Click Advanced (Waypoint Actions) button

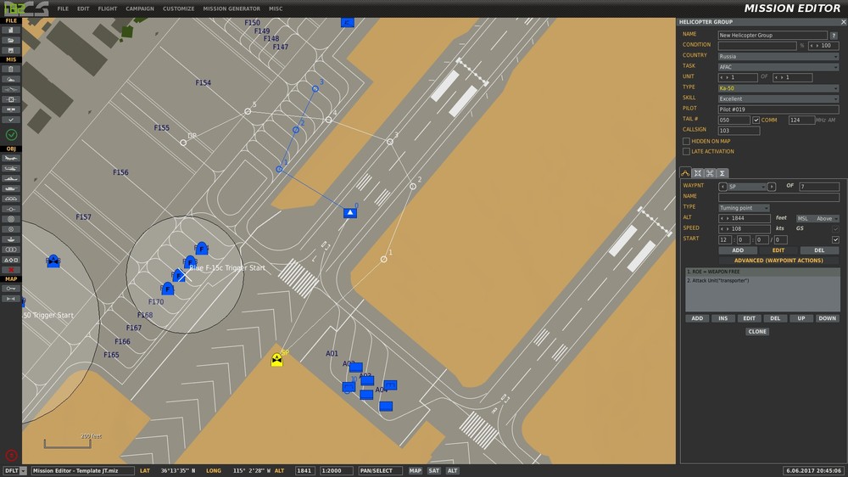778,261
